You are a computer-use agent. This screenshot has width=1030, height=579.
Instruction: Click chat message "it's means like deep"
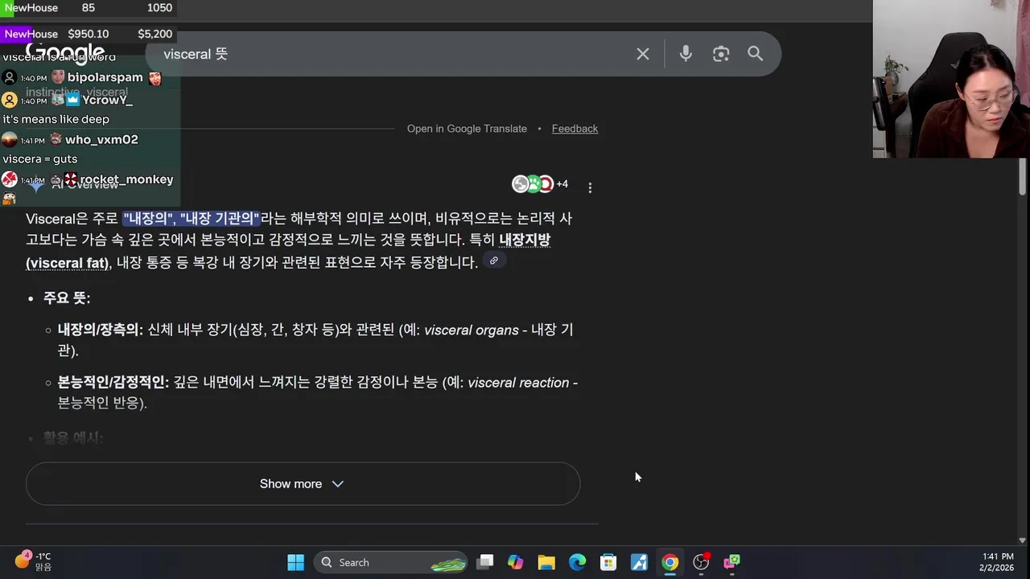pos(56,119)
